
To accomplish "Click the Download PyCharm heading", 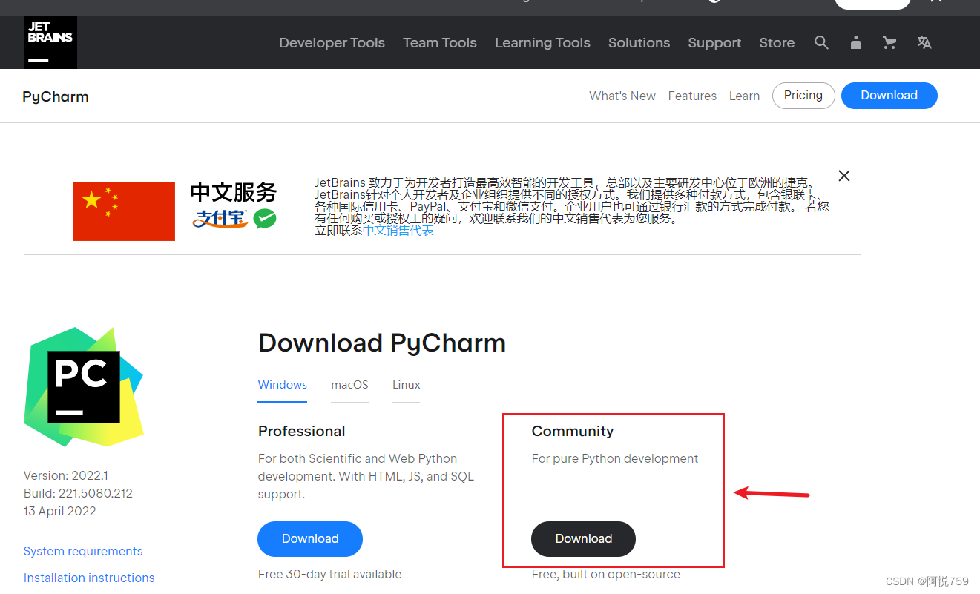I will [x=382, y=343].
